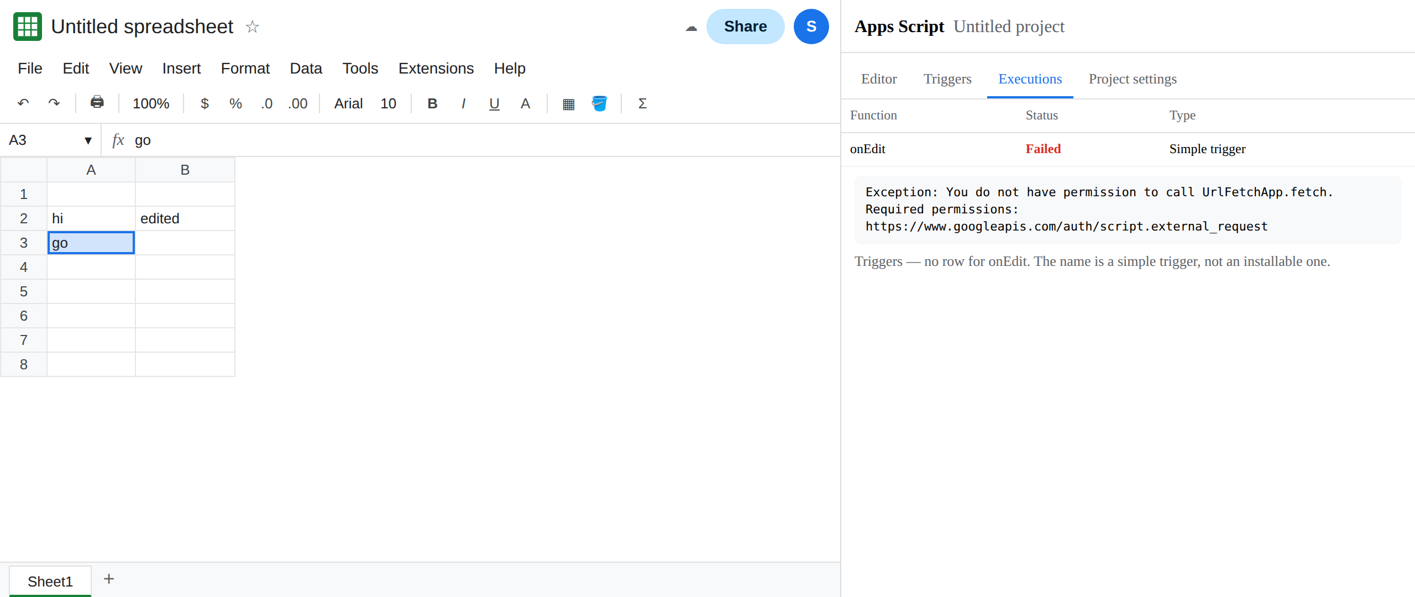Open text color picker
The image size is (1415, 597).
point(525,103)
